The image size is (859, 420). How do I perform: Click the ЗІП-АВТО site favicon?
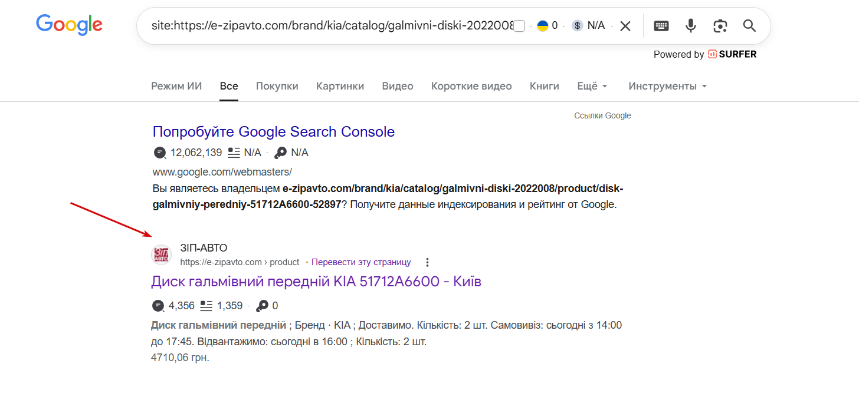click(162, 254)
